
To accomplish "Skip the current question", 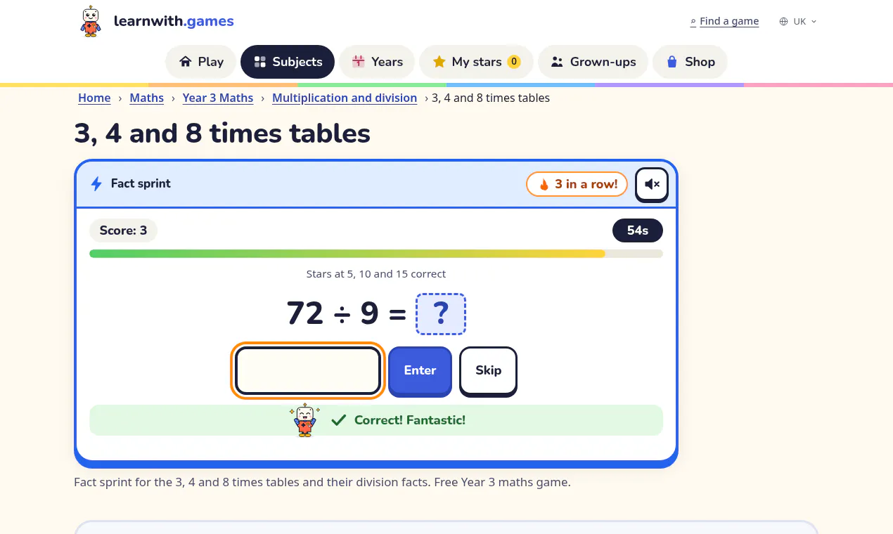I will tap(489, 370).
